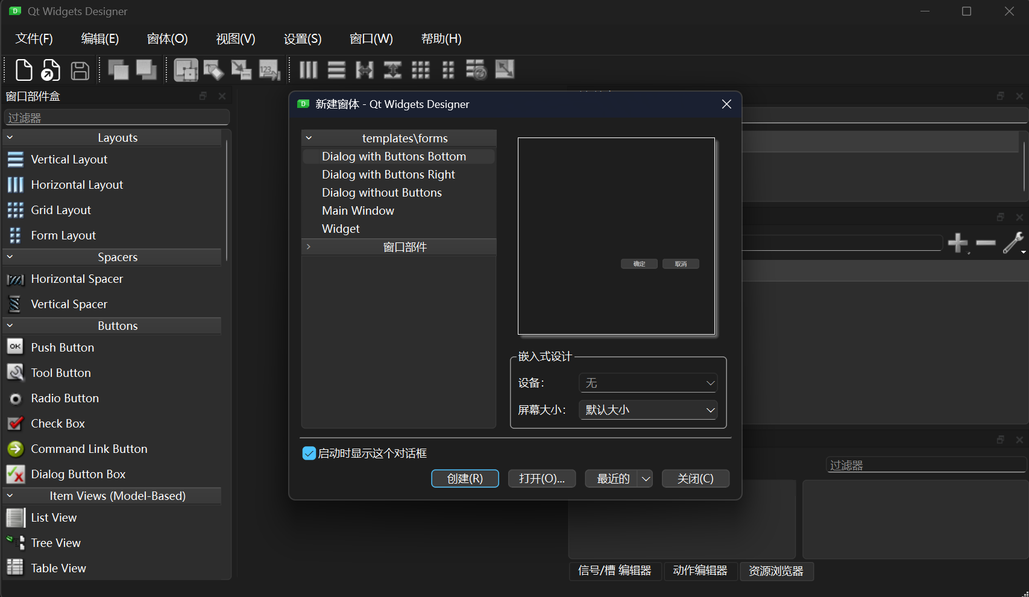Click the Lay Out in Form toolbar icon
Image resolution: width=1029 pixels, height=597 pixels.
point(448,70)
